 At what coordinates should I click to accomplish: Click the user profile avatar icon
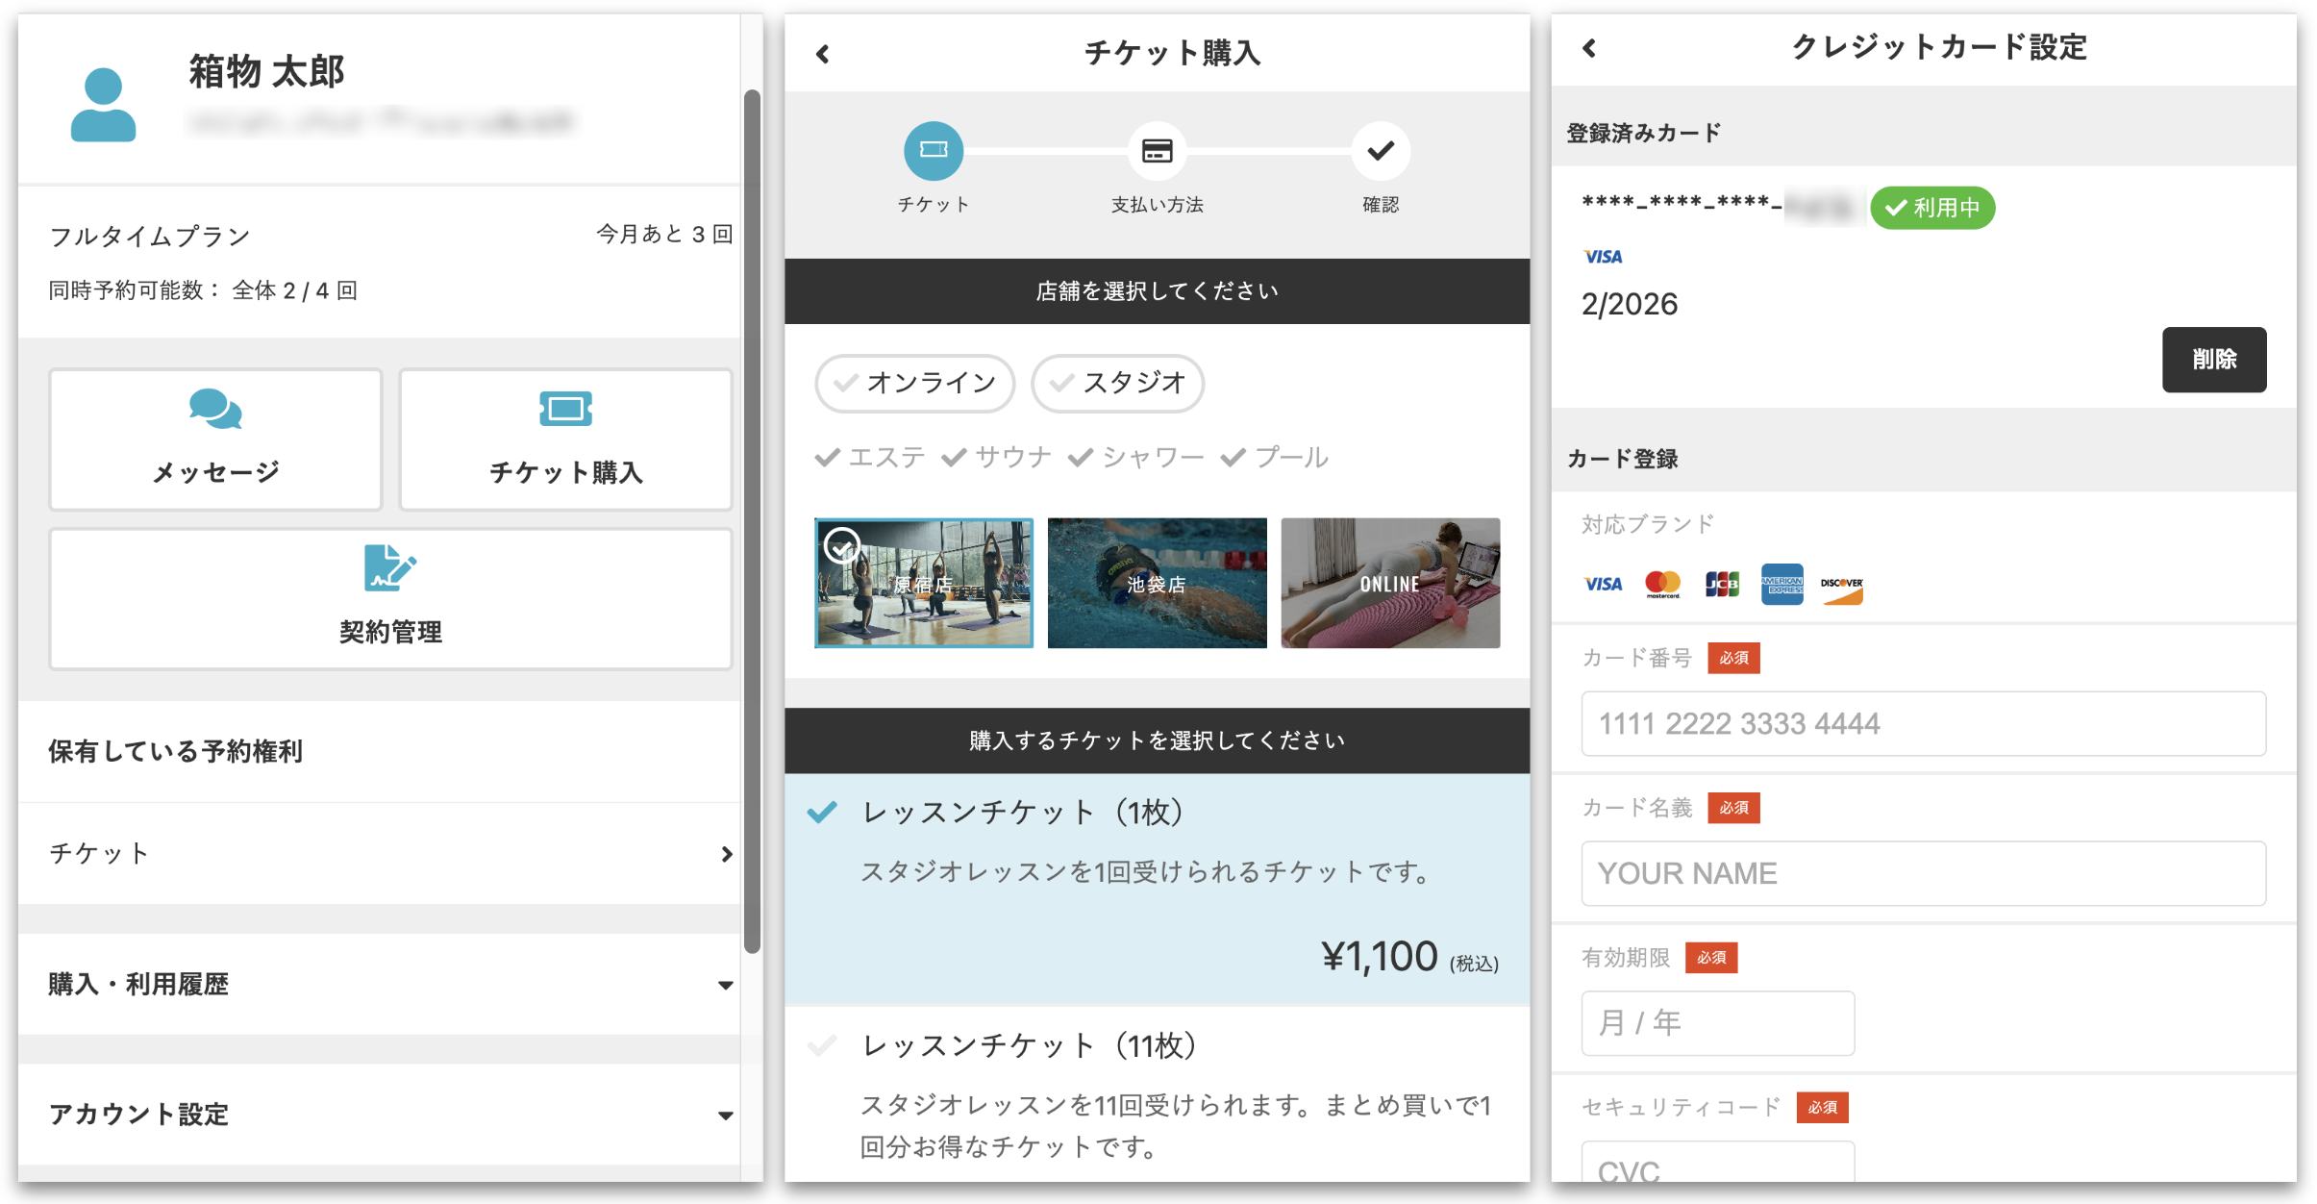pyautogui.click(x=103, y=105)
